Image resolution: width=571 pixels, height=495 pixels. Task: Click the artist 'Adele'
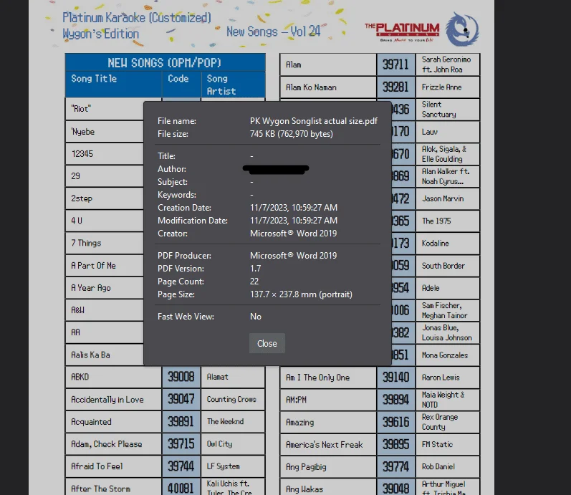click(431, 288)
